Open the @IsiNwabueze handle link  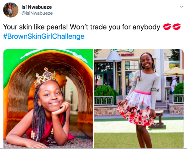[37, 13]
